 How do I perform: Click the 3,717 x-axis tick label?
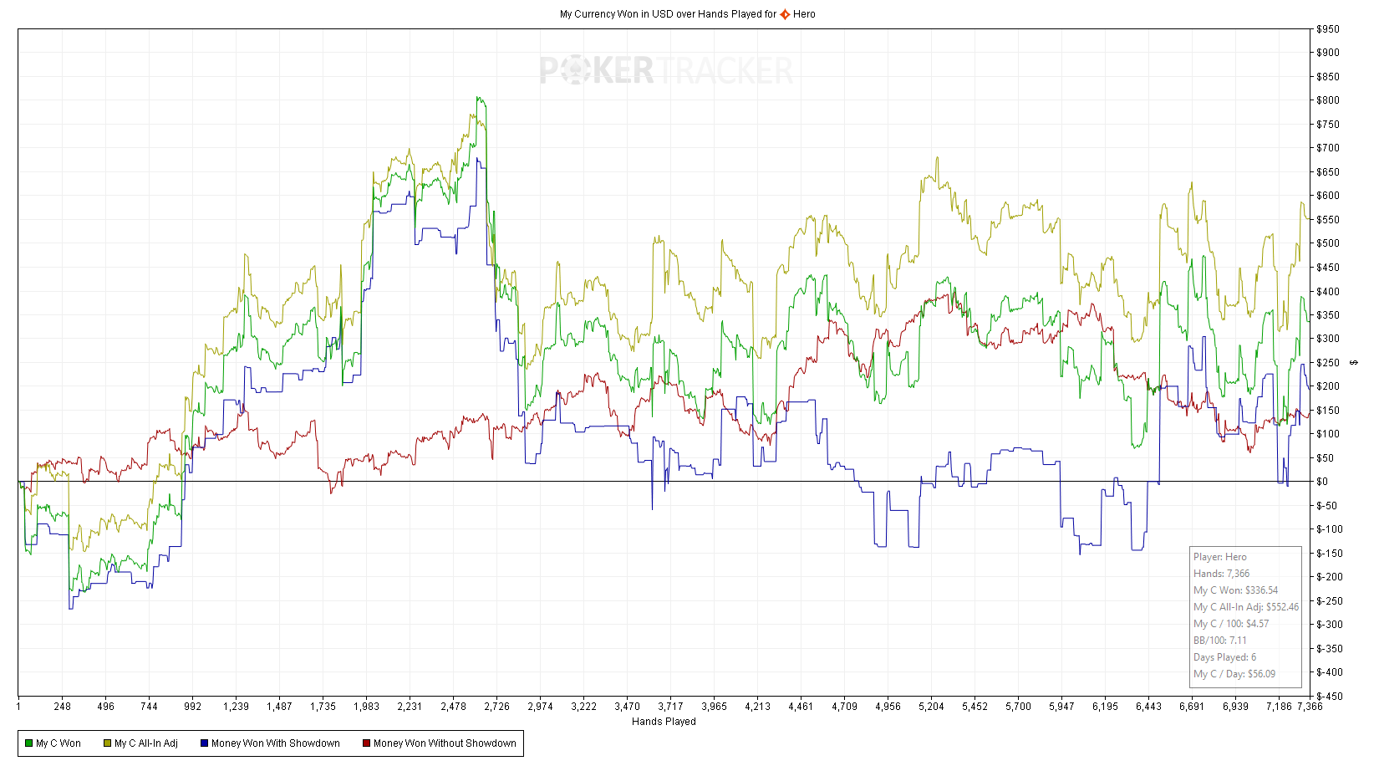[x=670, y=707]
